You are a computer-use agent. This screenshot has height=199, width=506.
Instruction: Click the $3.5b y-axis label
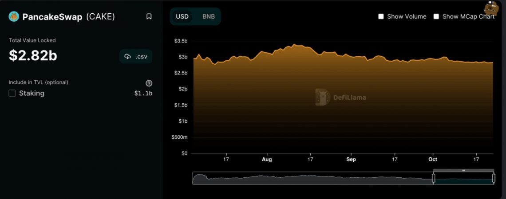(181, 41)
